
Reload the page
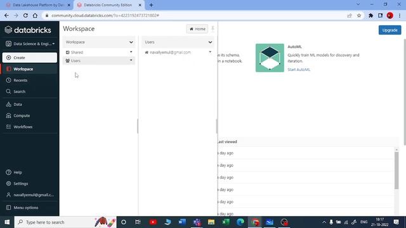click(x=25, y=15)
